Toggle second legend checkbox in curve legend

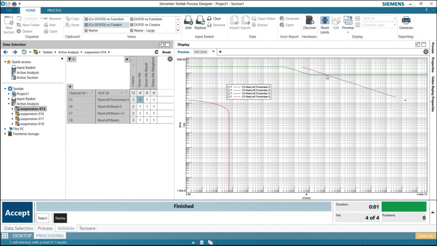[229, 90]
